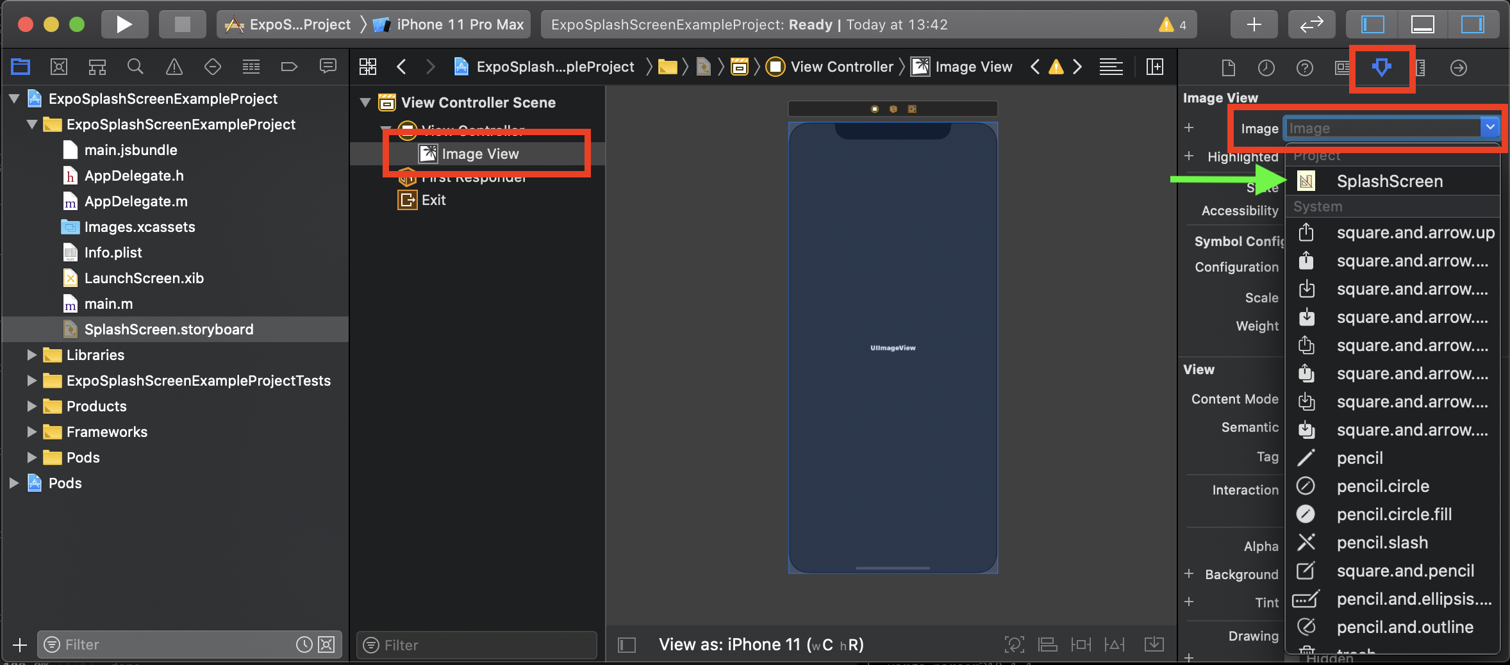Show the Connections inspector
Image resolution: width=1510 pixels, height=665 pixels.
point(1459,67)
